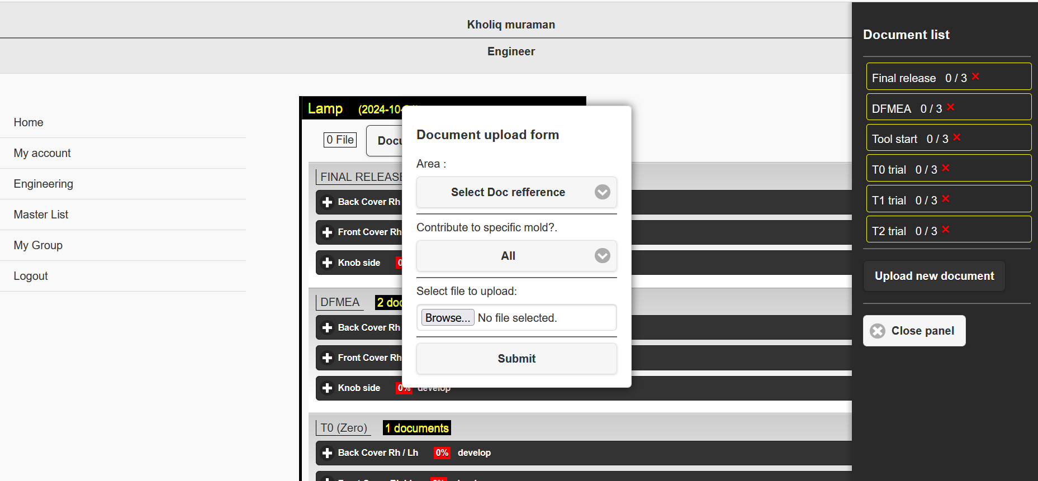The image size is (1038, 481).
Task: Expand Front Cover Rh plus icon under DFMEA
Action: (x=328, y=358)
